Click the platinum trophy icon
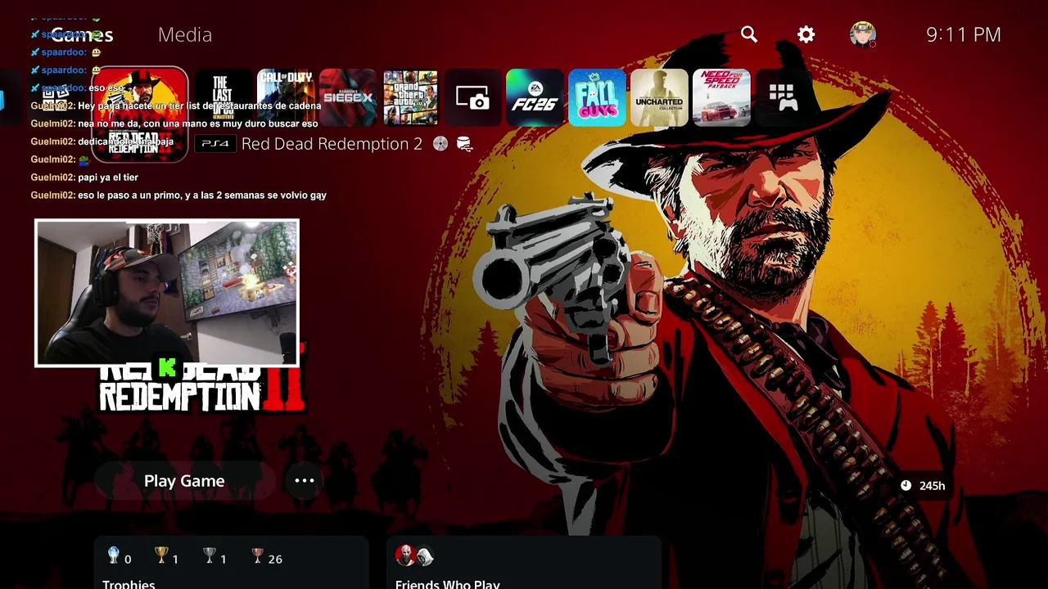The height and width of the screenshot is (589, 1048). (114, 556)
